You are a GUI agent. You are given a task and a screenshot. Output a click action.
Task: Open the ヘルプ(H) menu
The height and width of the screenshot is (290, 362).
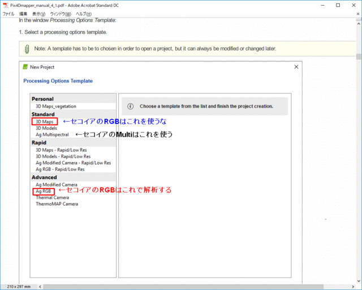click(x=84, y=14)
